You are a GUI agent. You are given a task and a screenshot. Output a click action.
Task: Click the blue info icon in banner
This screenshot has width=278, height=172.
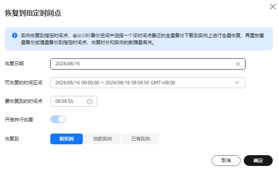click(15, 35)
